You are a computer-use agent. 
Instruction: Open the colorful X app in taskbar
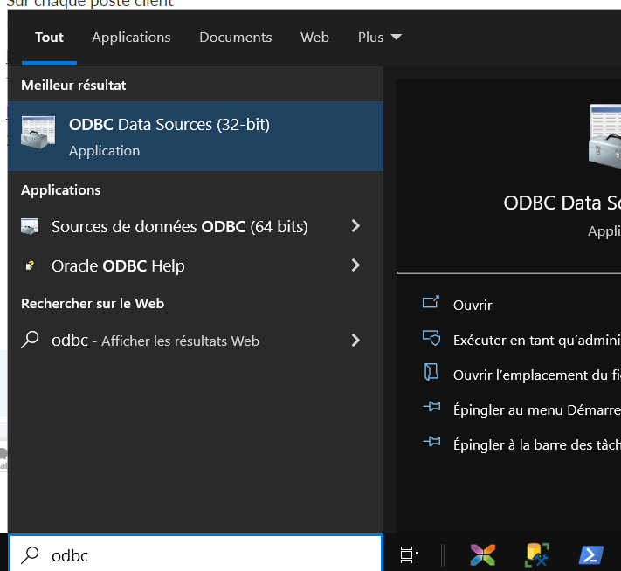pyautogui.click(x=482, y=554)
